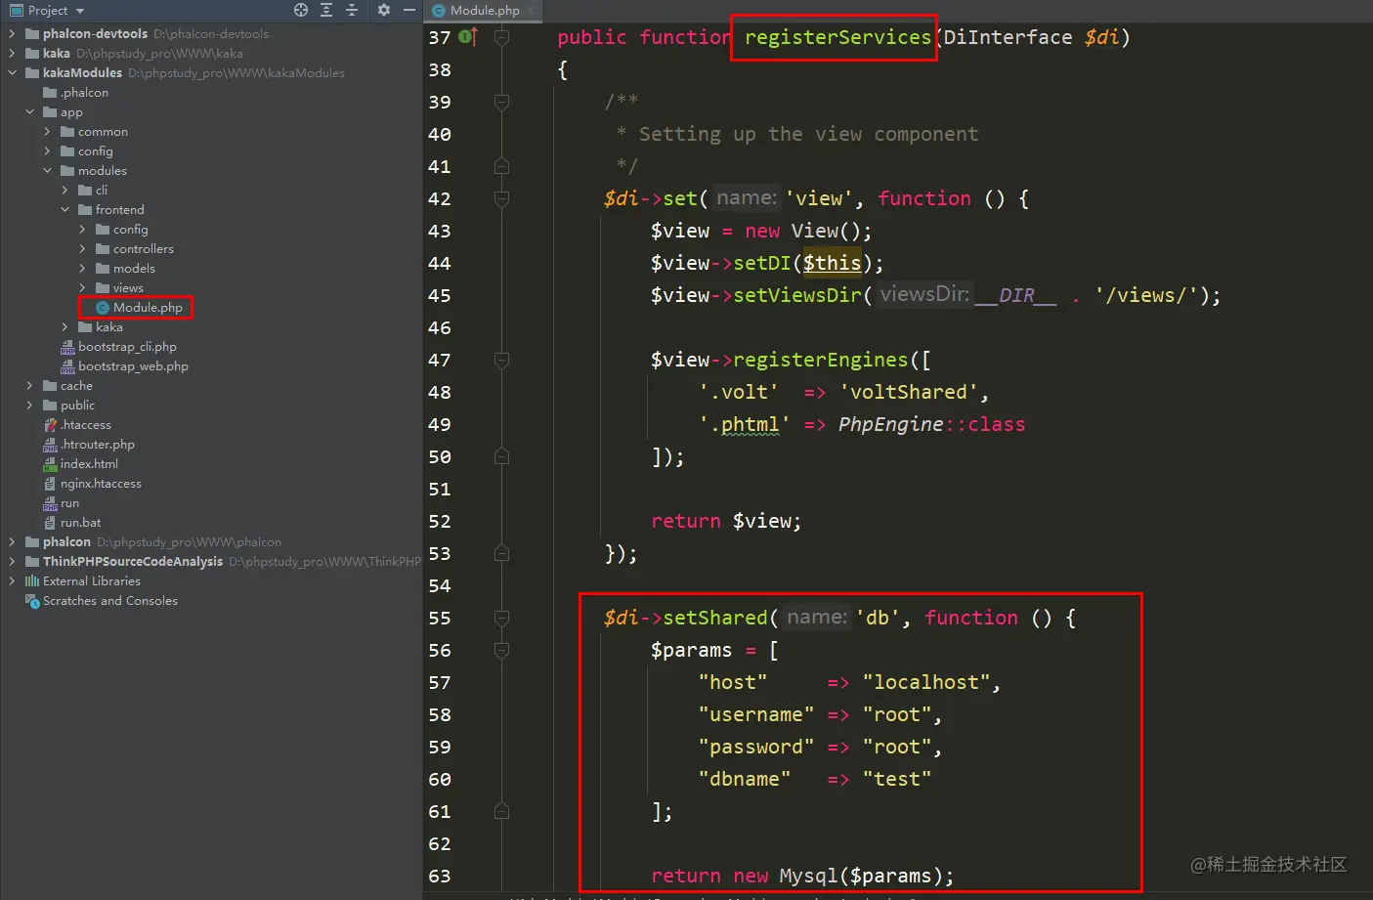Open the Project panel settings gear
This screenshot has height=900, width=1373.
(384, 10)
